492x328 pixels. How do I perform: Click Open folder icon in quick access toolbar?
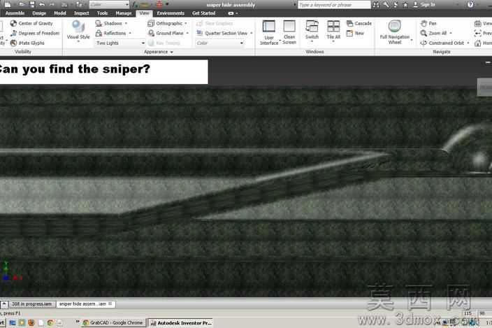coord(22,4)
